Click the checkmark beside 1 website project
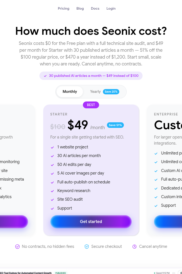The image size is (182, 274). click(x=52, y=147)
